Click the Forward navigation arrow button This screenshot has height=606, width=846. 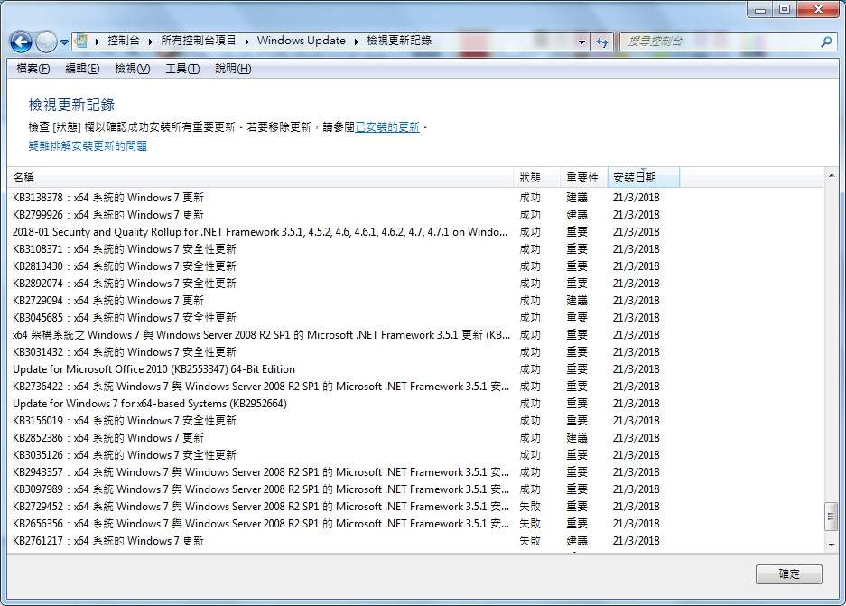[x=46, y=42]
